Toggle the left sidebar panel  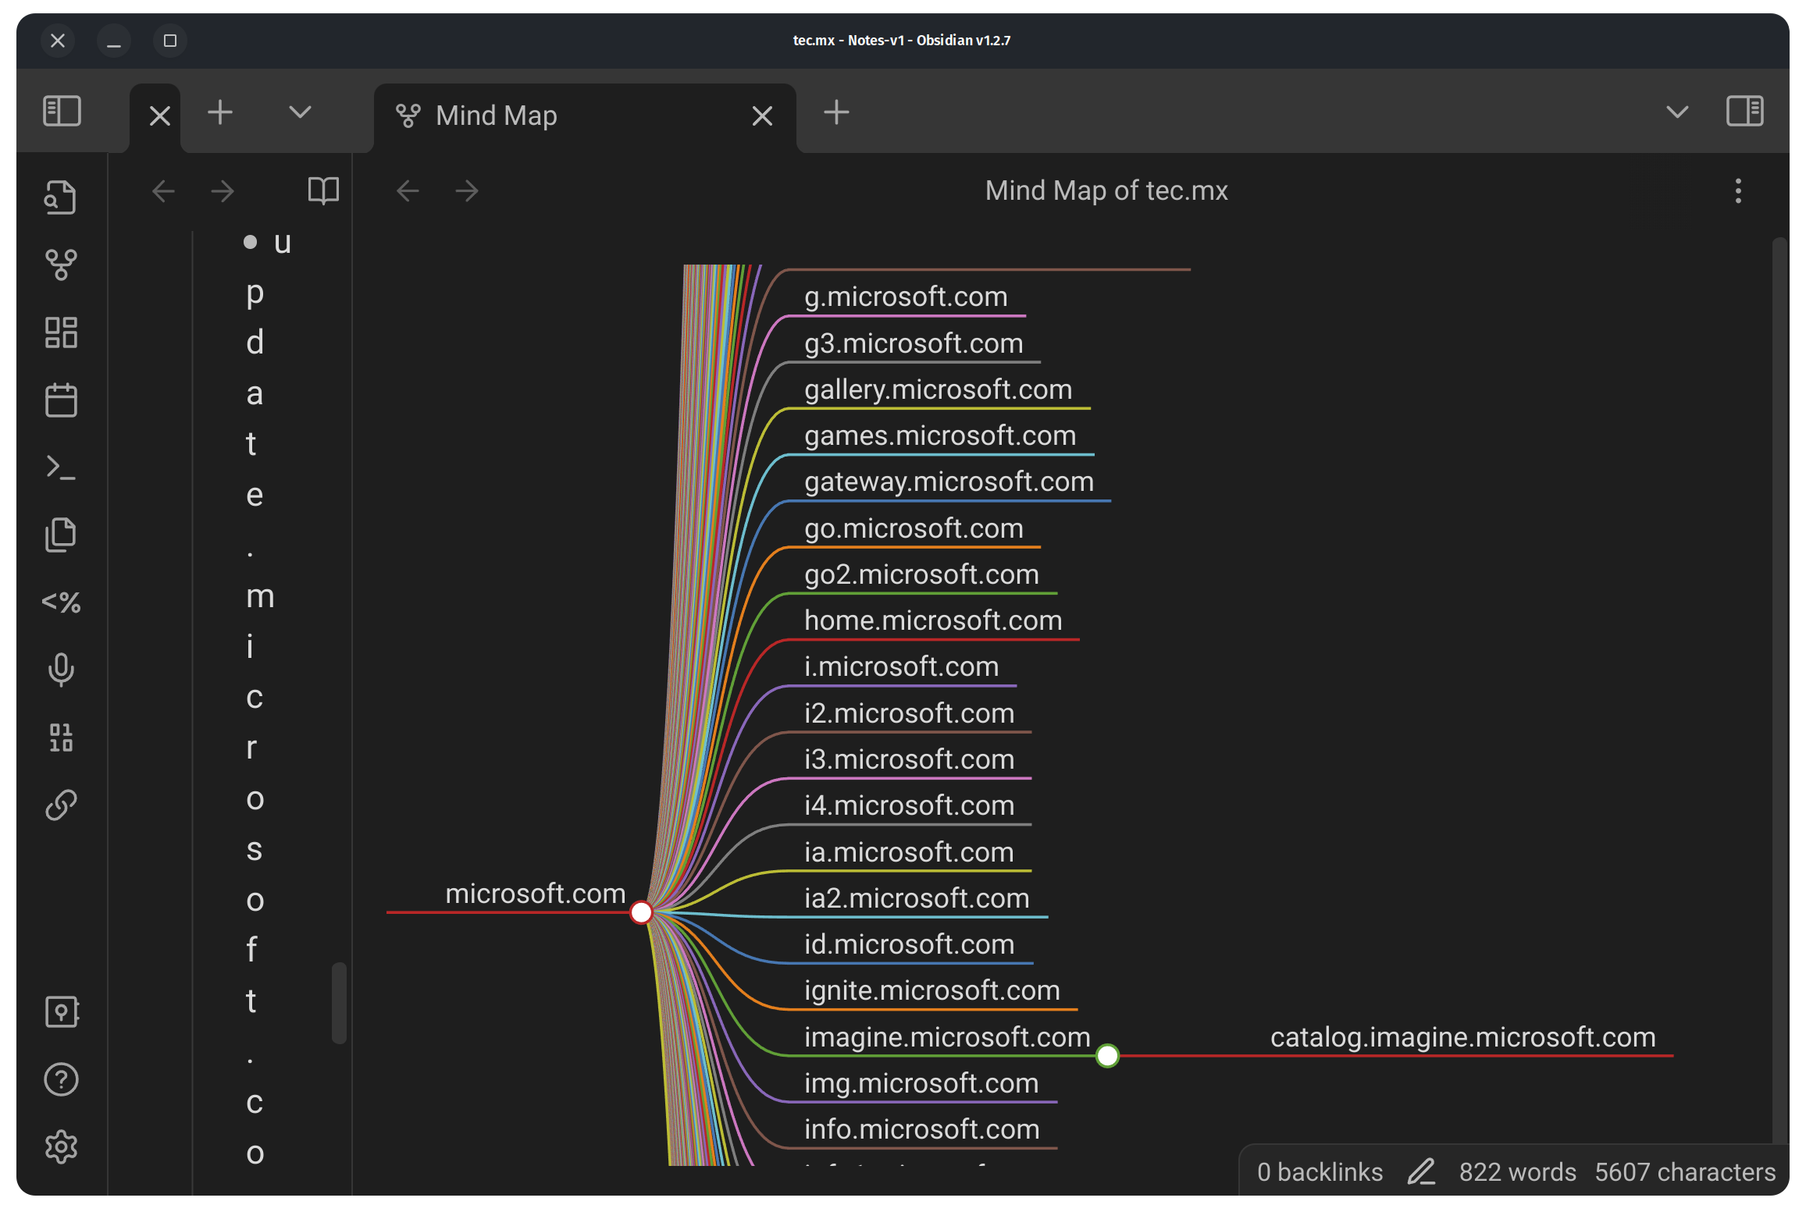tap(62, 112)
